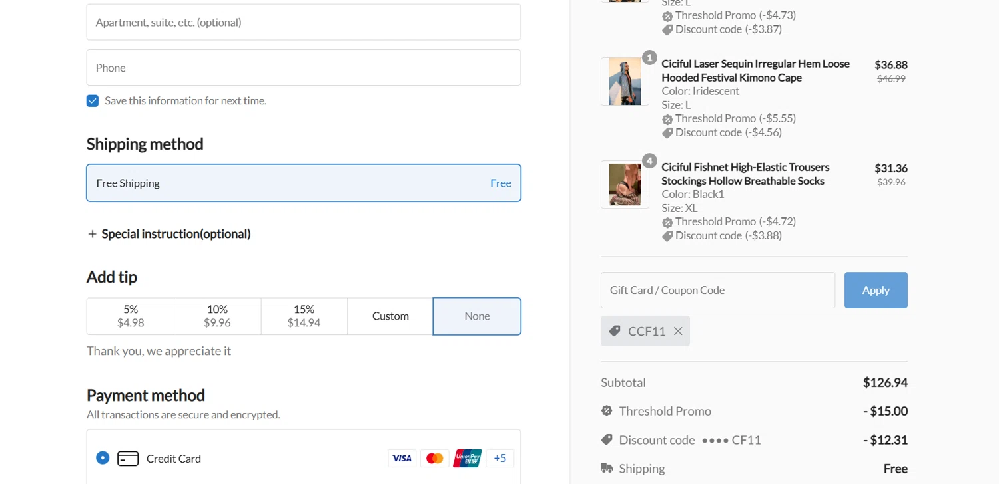The width and height of the screenshot is (999, 484).
Task: Click the Shipping method heading
Action: pos(145,144)
